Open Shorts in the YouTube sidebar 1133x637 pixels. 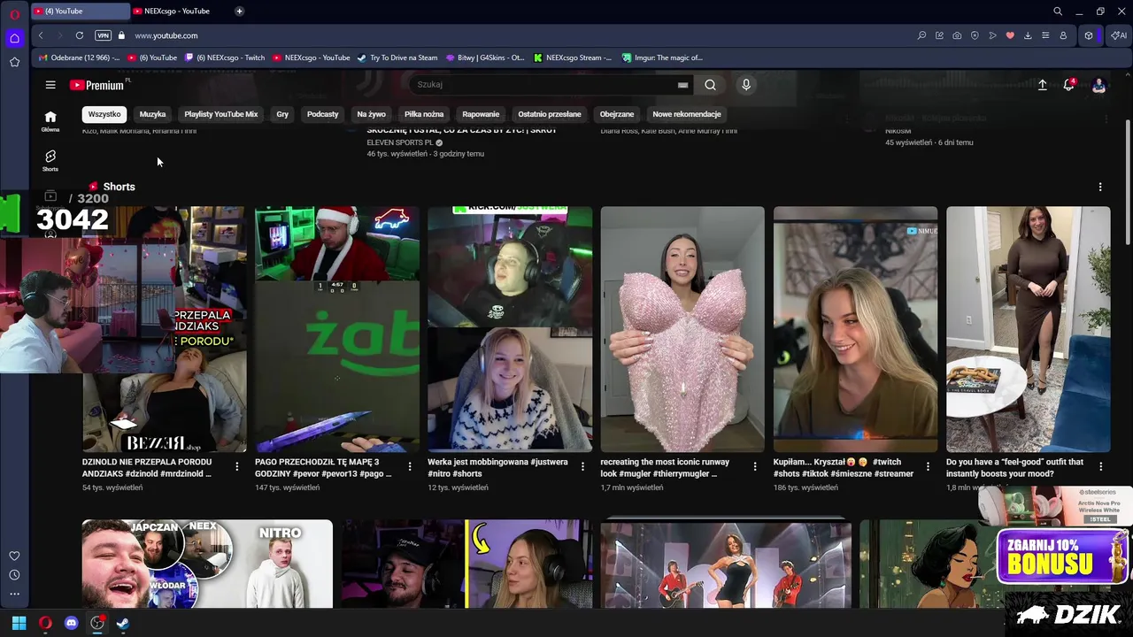pos(50,160)
